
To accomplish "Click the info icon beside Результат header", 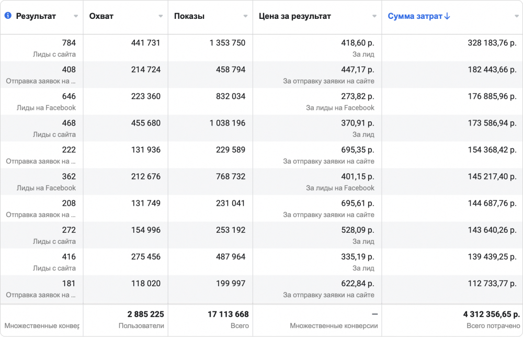I will (8, 16).
